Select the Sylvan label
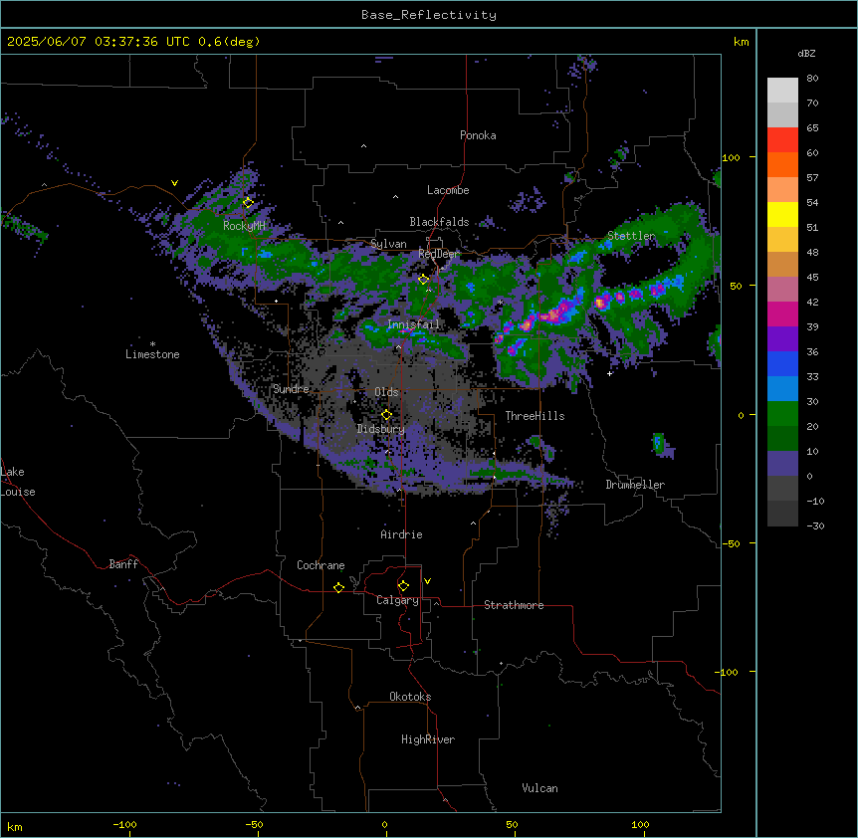 click(388, 244)
